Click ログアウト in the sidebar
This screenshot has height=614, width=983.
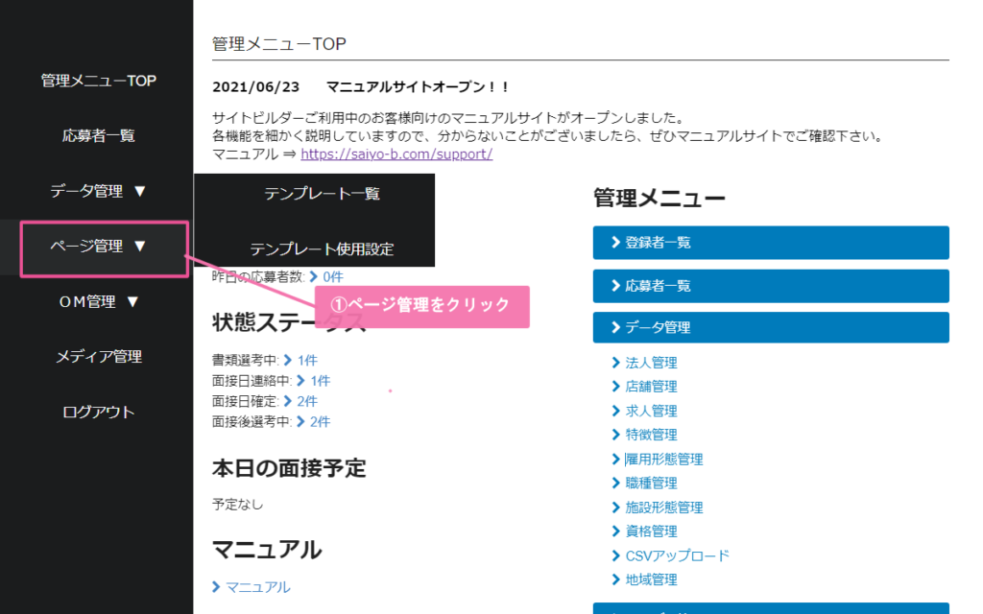(x=99, y=412)
